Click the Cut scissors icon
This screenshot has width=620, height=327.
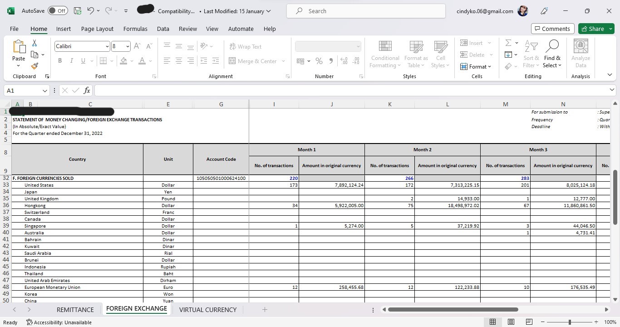(x=34, y=43)
